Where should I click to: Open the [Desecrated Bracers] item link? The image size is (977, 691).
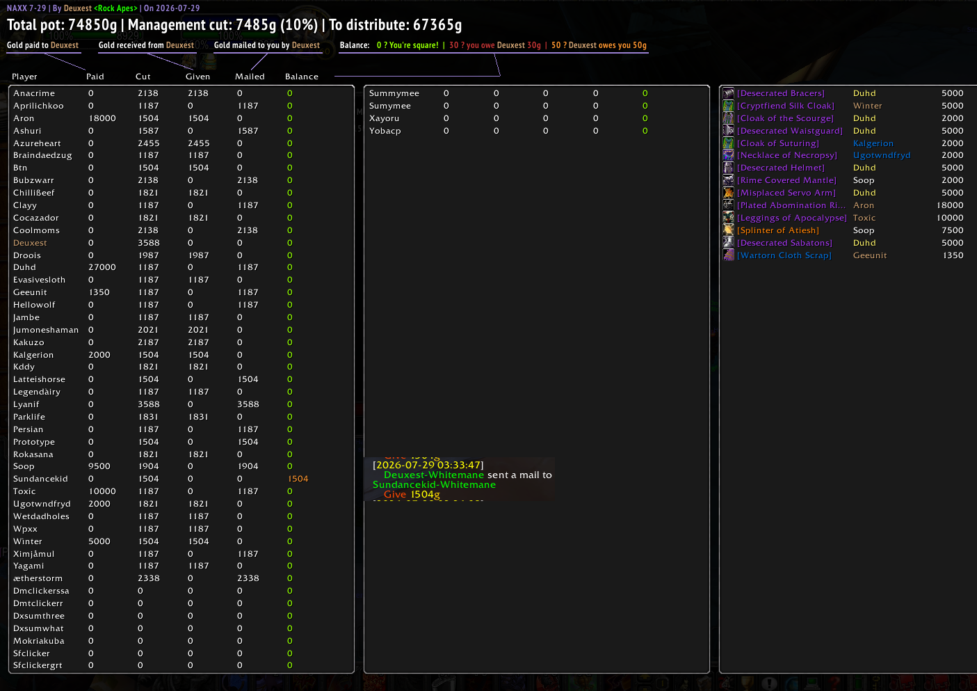click(x=781, y=93)
